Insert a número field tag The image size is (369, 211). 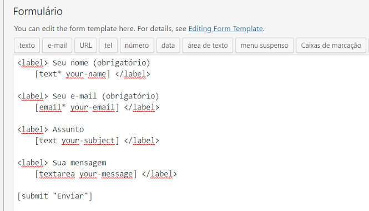pyautogui.click(x=137, y=45)
